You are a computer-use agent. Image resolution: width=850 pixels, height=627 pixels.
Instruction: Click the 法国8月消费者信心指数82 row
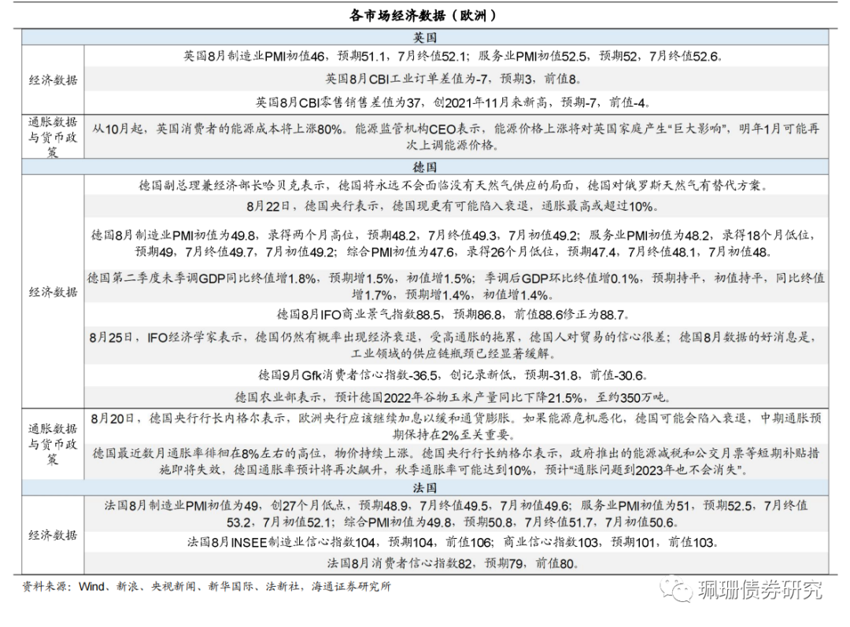tap(456, 563)
